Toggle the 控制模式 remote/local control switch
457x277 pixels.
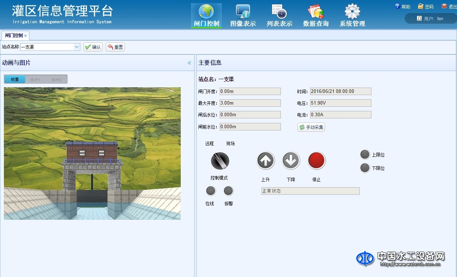tap(220, 161)
